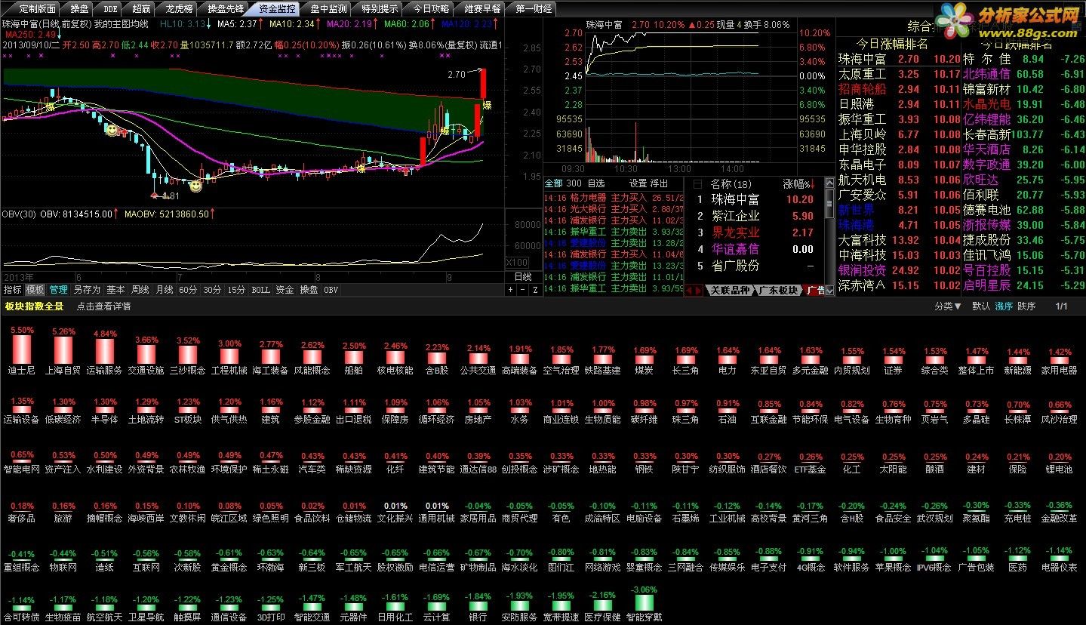The height and width of the screenshot is (625, 1086).
Task: Switch chart to 15分 period
Action: click(236, 290)
